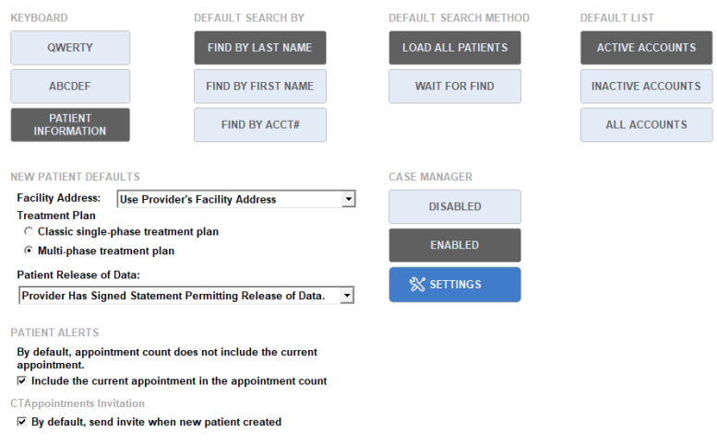Select the QWERTY keyboard option

(70, 48)
